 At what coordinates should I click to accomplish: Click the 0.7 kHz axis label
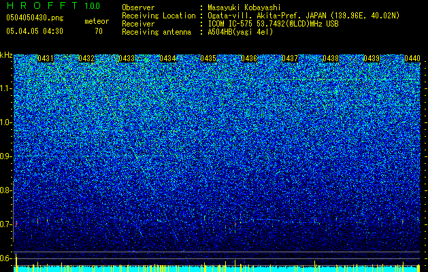5,224
